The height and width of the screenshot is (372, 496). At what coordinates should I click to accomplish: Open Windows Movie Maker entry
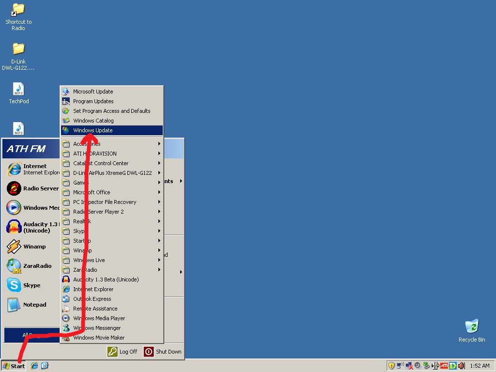(x=112, y=338)
